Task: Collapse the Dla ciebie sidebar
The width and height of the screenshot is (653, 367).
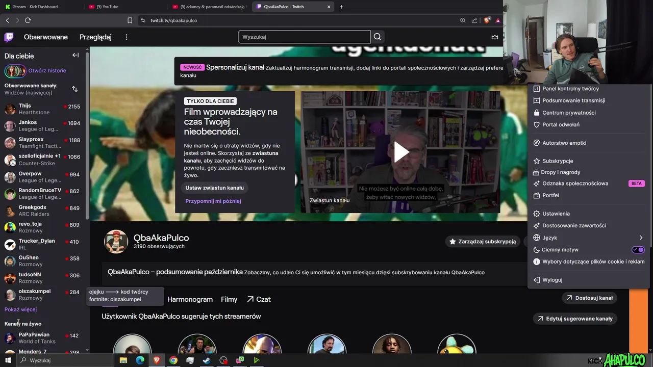Action: click(76, 55)
